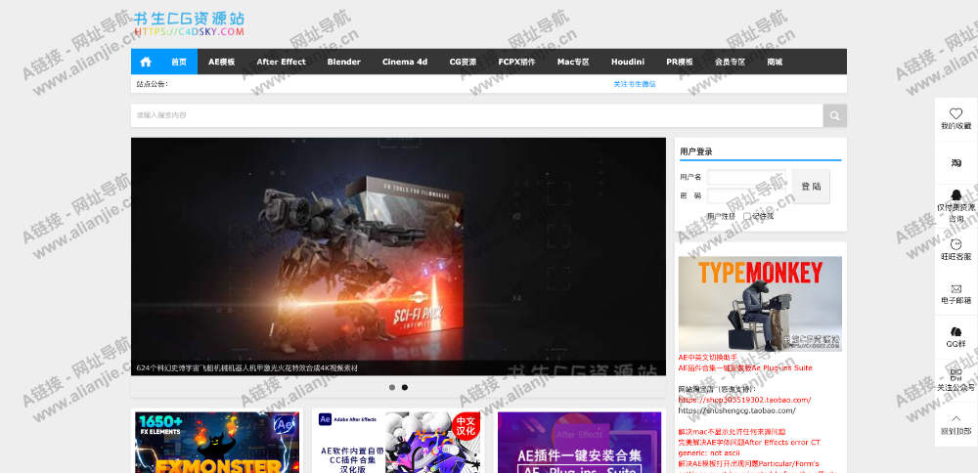Select the CG资源 nav item
The width and height of the screenshot is (978, 473).
(x=463, y=62)
